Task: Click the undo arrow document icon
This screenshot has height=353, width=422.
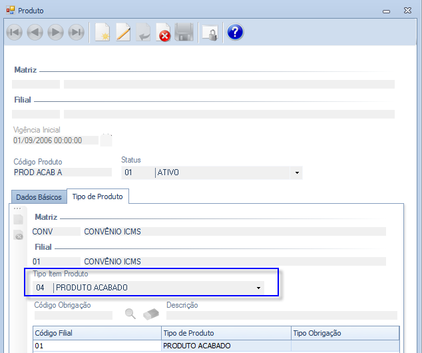Action: tap(143, 33)
